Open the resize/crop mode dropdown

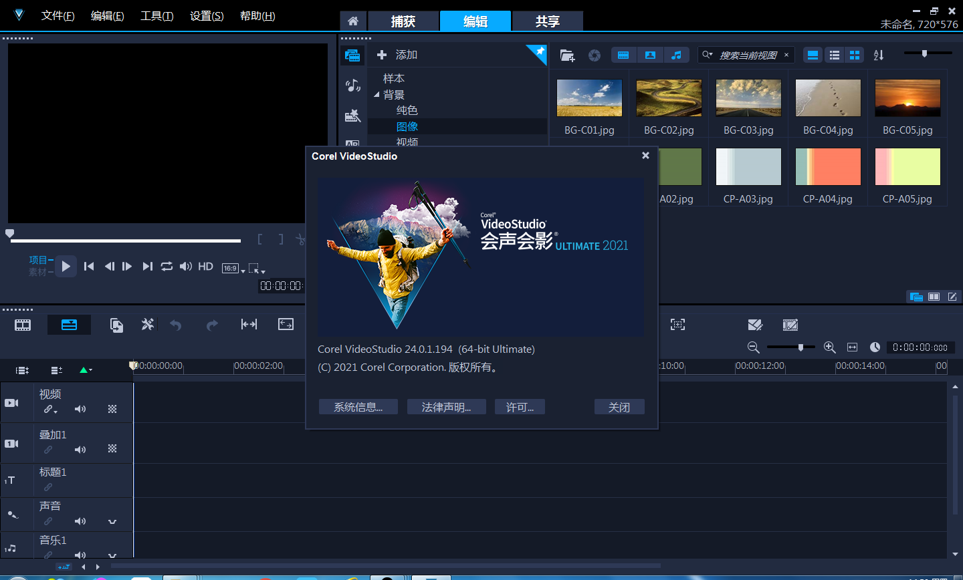point(257,269)
